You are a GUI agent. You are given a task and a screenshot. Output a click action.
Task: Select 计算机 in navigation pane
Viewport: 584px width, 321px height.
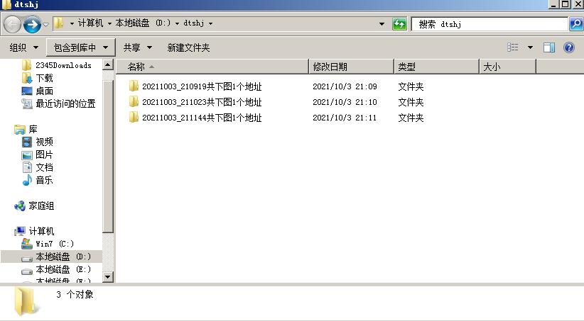41,231
